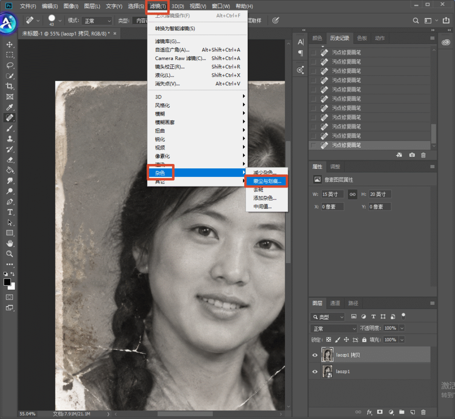The height and width of the screenshot is (419, 455).
Task: Select the Eyedropper tool
Action: (x=10, y=108)
